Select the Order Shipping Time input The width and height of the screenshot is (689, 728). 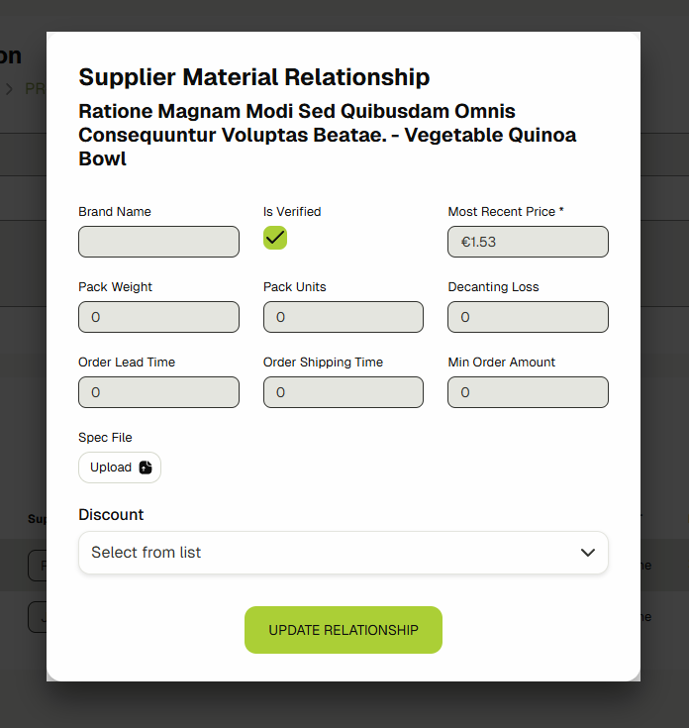pos(343,392)
